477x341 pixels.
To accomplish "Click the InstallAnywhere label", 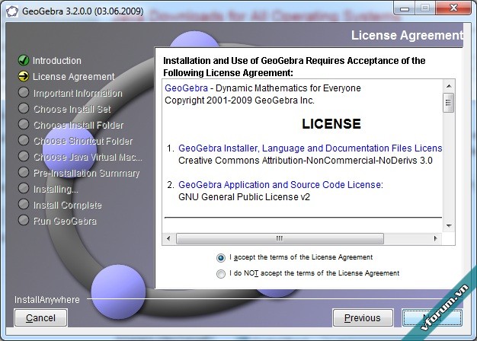I will 47,300.
